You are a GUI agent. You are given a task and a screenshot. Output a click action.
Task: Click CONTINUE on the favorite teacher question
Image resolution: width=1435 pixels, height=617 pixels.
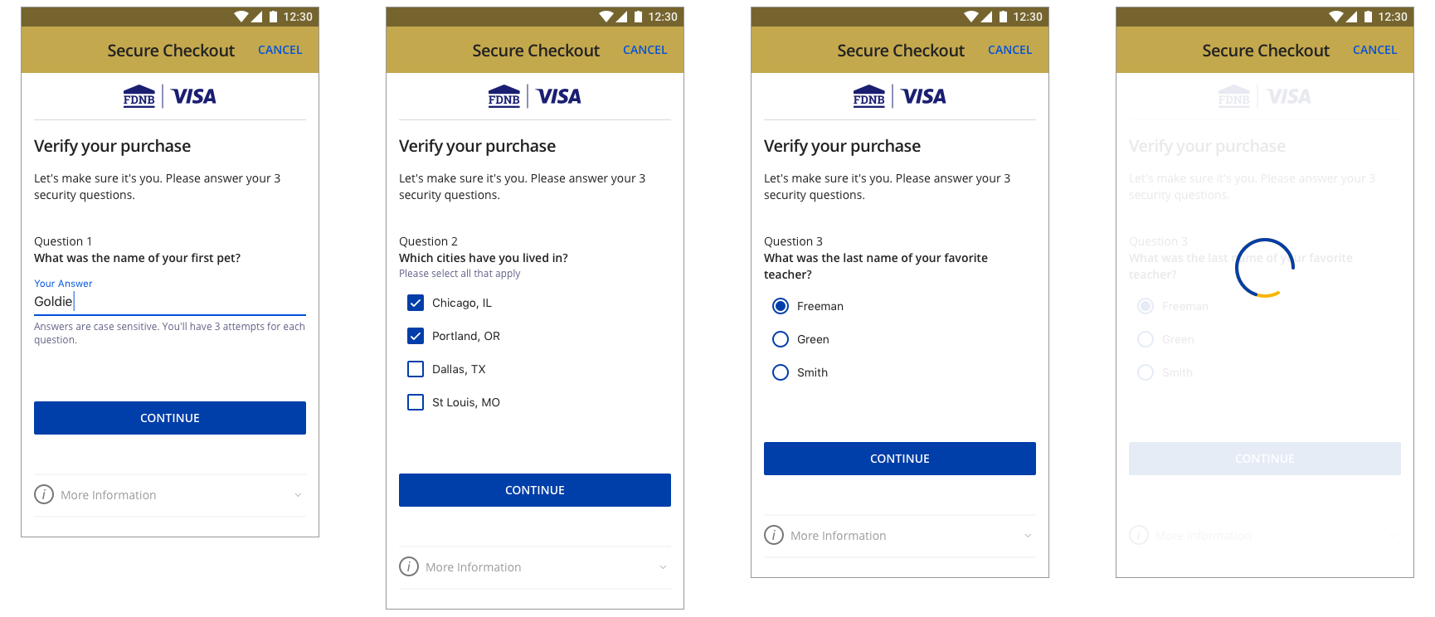tap(900, 459)
